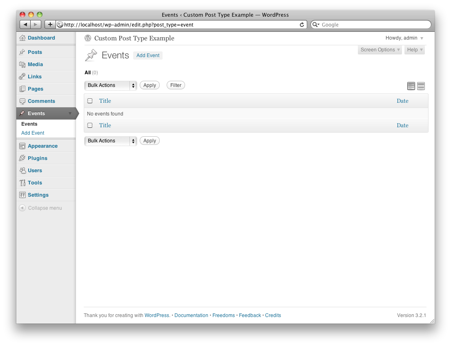Switch to excerpt view mode icon
This screenshot has height=346, width=451.
tap(421, 86)
